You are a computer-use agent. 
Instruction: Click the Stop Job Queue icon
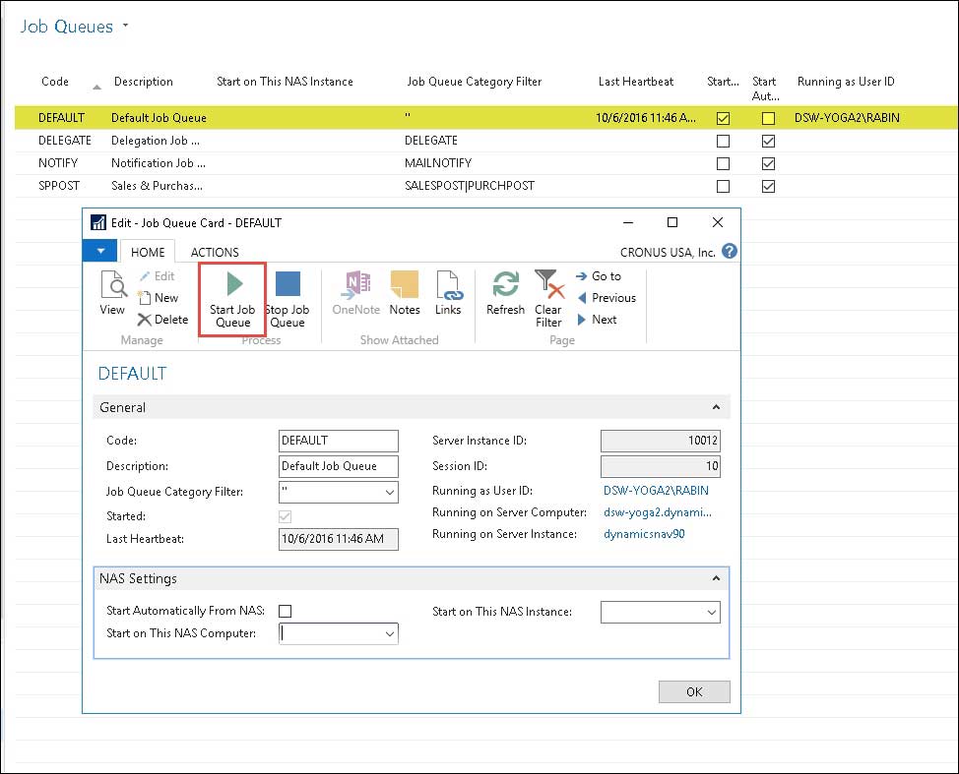point(288,285)
